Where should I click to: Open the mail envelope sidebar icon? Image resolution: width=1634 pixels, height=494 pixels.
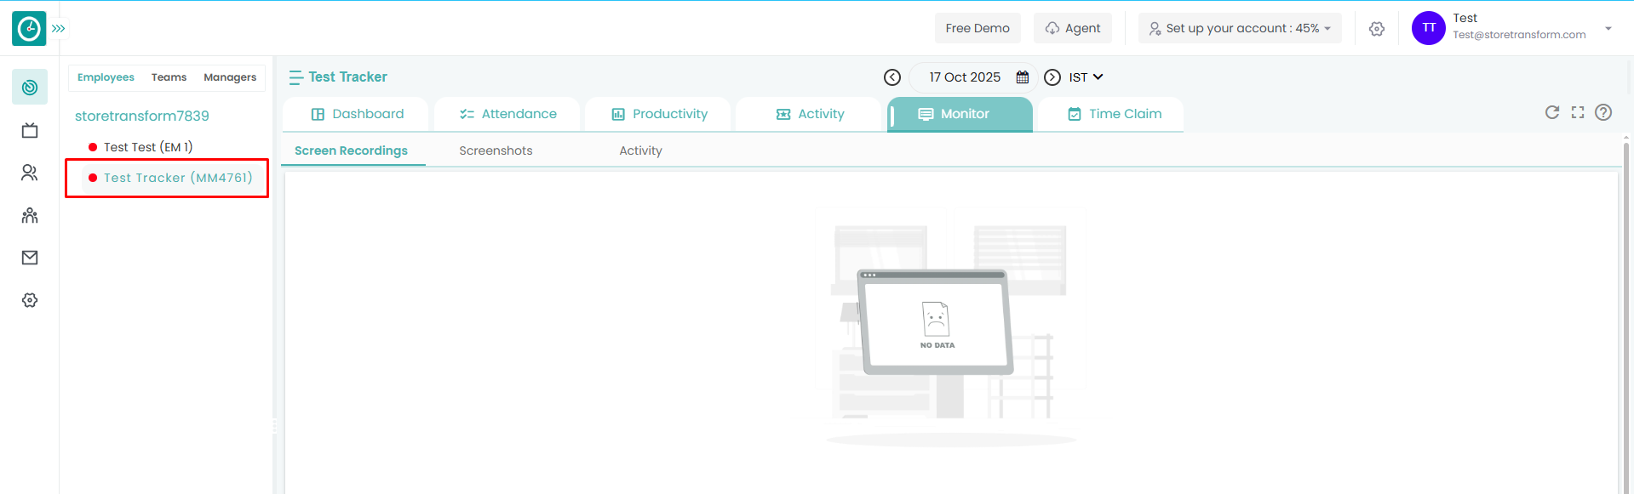30,258
